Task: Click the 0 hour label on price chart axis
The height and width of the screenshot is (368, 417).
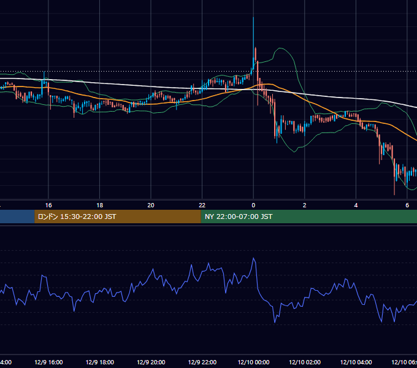Action: 253,205
